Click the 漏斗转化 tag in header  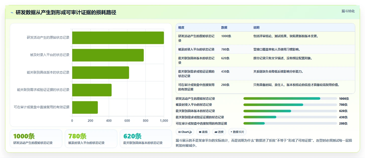pos(348,11)
